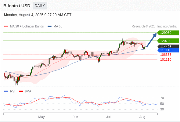Click the DAILY timeframe button
The image size is (180, 122).
40,6
